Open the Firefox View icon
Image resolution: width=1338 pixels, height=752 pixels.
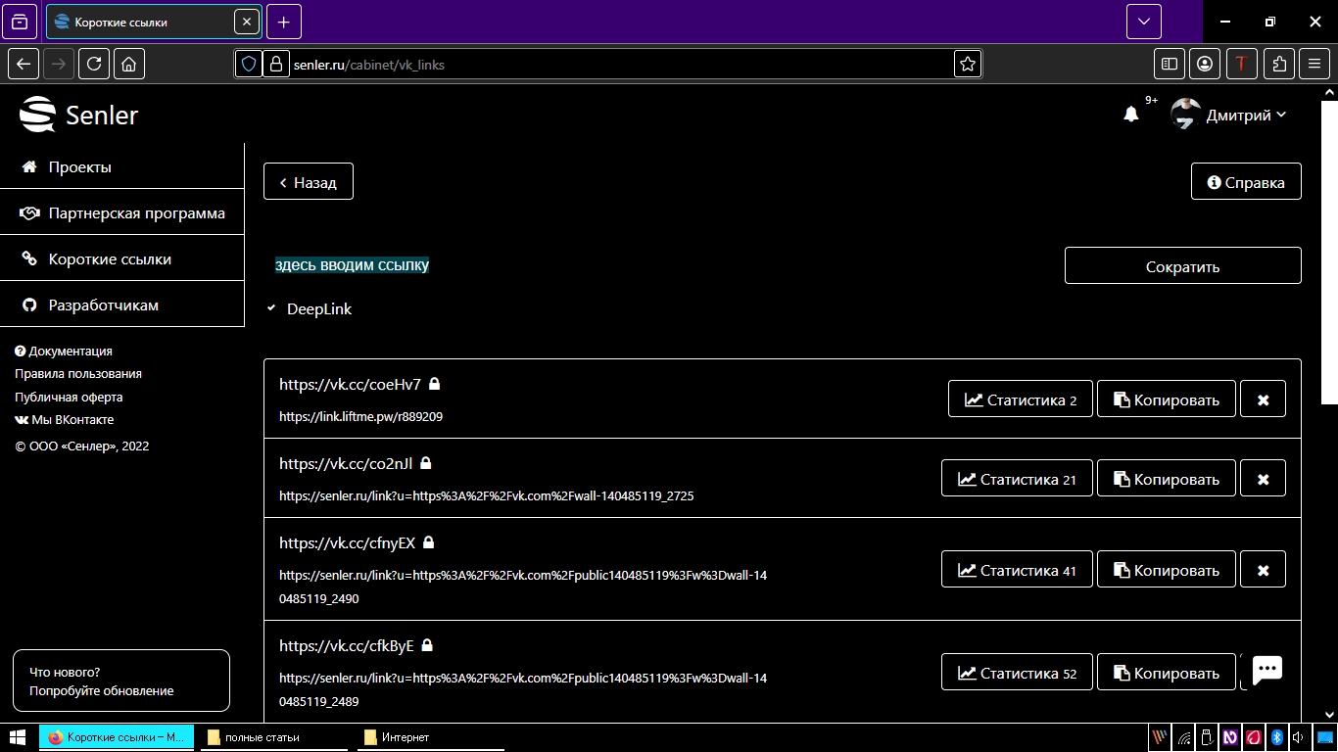pos(21,22)
